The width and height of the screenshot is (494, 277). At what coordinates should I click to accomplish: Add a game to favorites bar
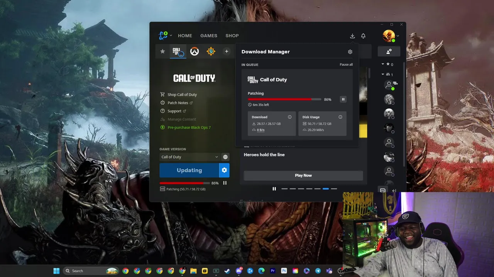(227, 51)
